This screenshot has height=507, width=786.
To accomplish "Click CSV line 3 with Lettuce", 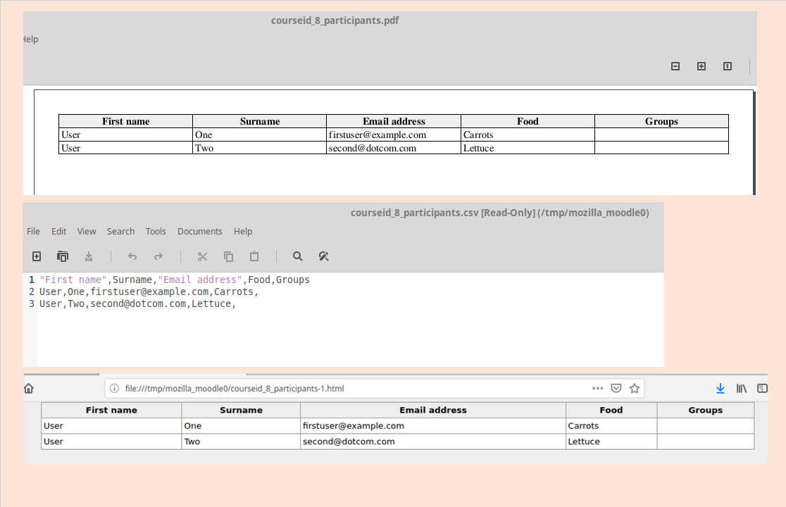I will 137,303.
